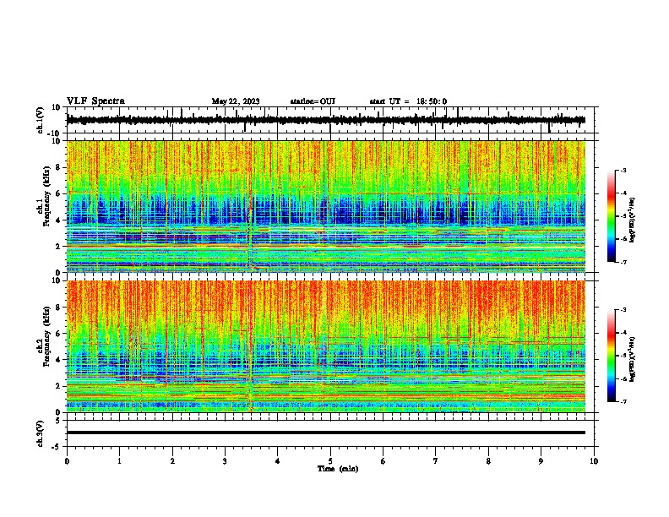Click the -10 tick label on ch.1(V) axis
The image size is (669, 517).
[55, 133]
